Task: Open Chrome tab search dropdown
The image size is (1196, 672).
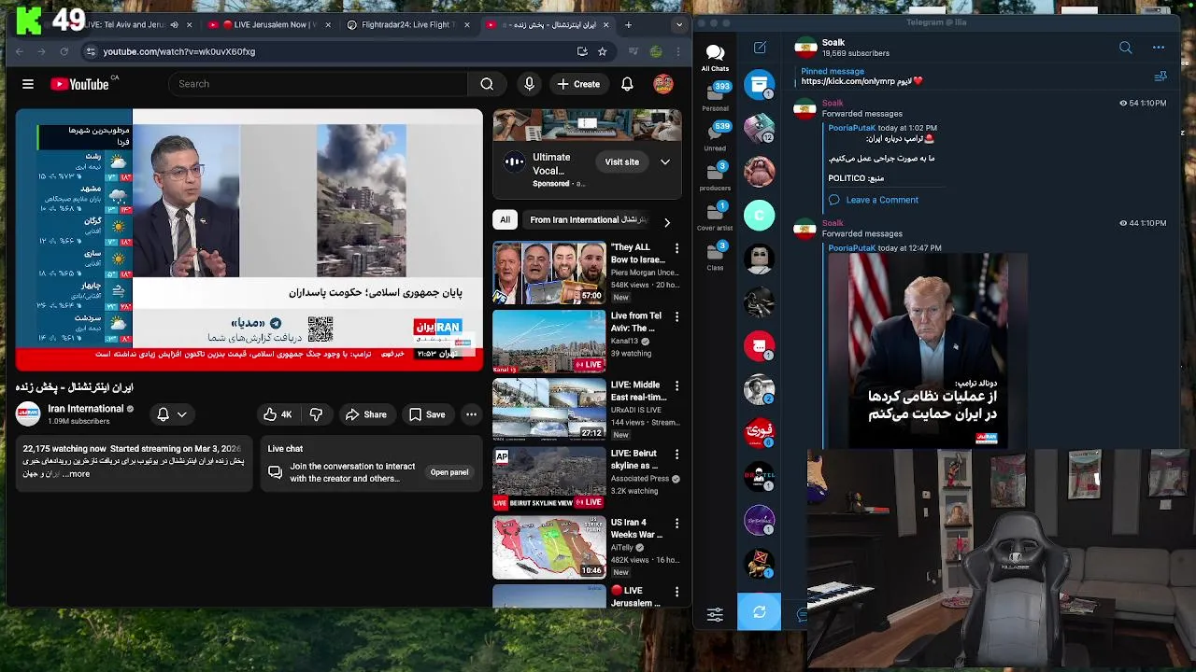Action: tap(678, 25)
